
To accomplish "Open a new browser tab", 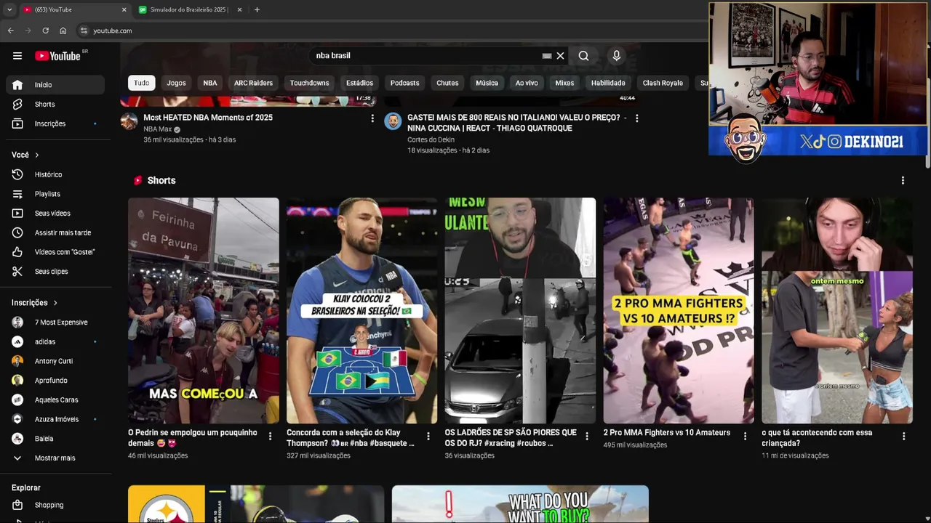I will click(257, 9).
